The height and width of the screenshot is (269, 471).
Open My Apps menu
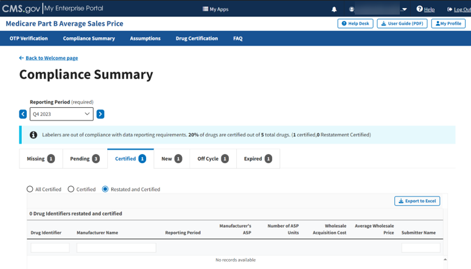[x=215, y=9]
